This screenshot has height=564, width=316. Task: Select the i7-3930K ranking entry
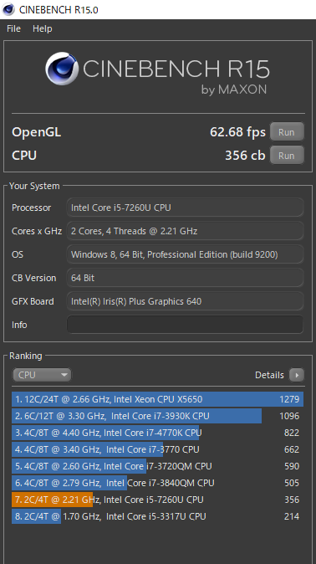pos(157,416)
